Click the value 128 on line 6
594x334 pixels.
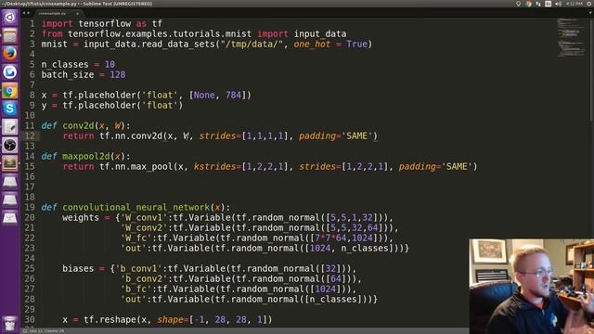pyautogui.click(x=118, y=74)
